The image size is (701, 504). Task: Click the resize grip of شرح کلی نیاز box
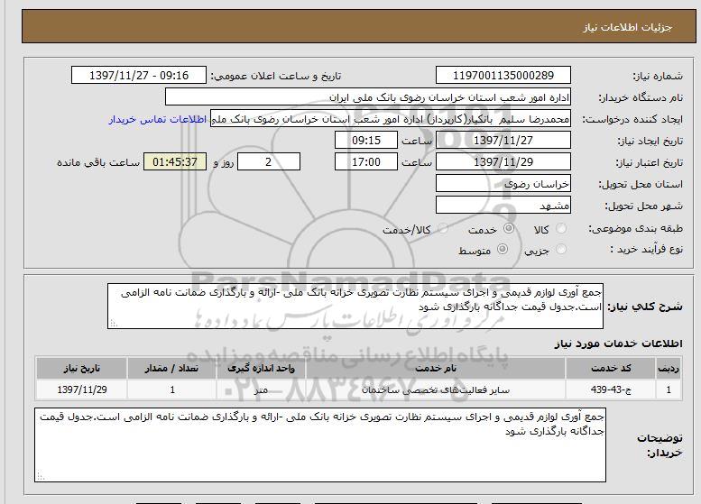pos(113,324)
